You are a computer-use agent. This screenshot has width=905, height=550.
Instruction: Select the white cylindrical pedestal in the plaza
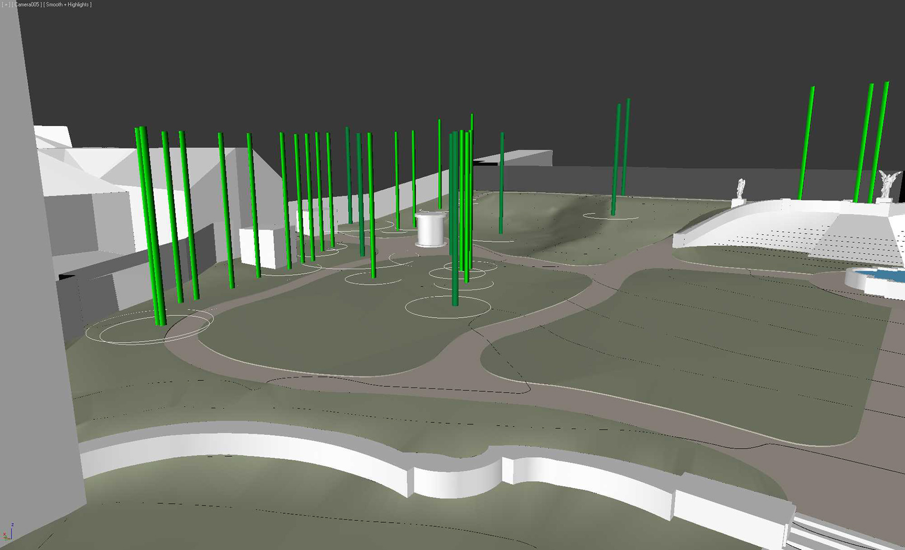pos(430,230)
